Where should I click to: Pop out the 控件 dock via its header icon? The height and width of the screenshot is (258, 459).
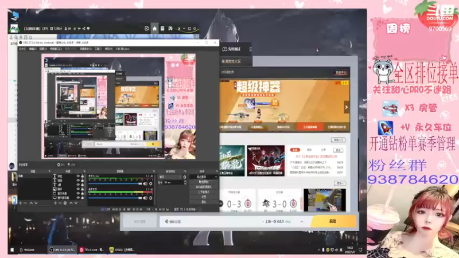[x=217, y=171]
